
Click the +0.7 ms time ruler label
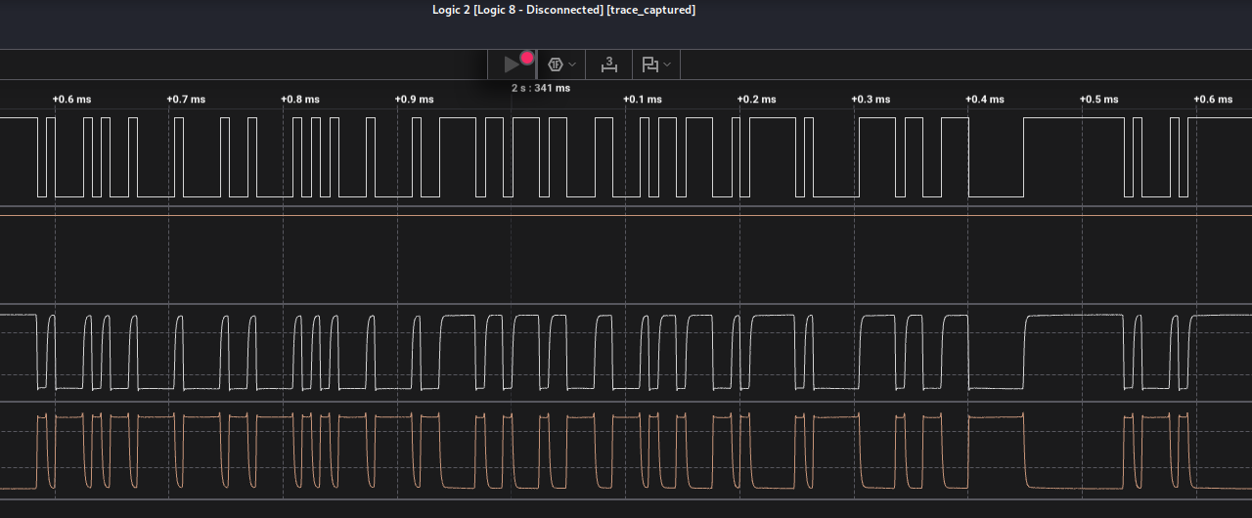point(186,100)
